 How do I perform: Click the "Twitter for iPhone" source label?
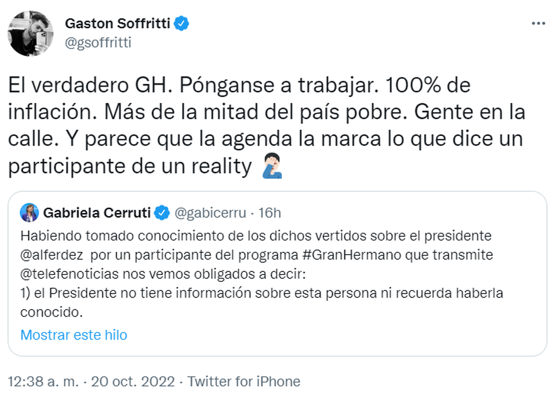pos(244,382)
